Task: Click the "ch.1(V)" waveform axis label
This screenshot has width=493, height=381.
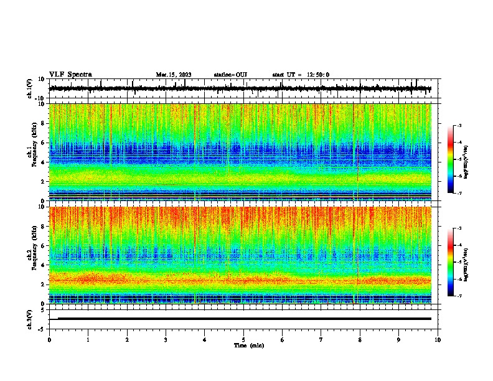Action: (x=31, y=88)
